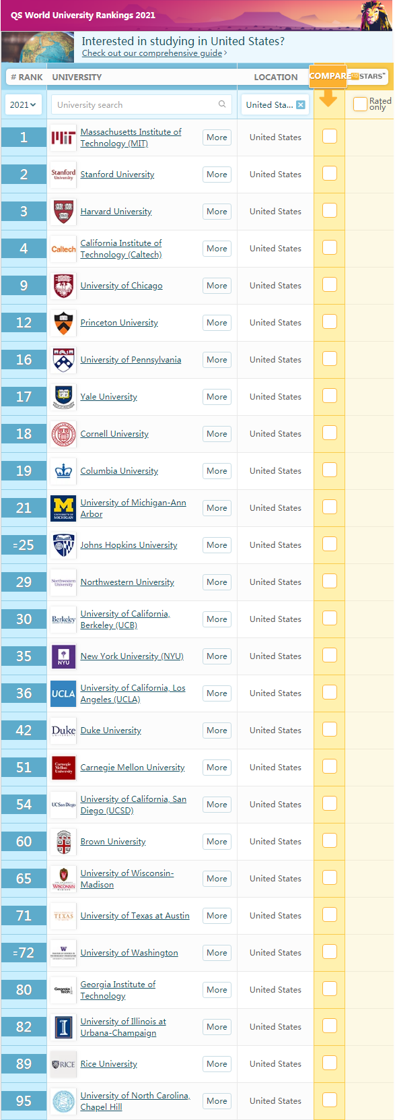Tick compare checkbox for Yale University

[x=330, y=396]
